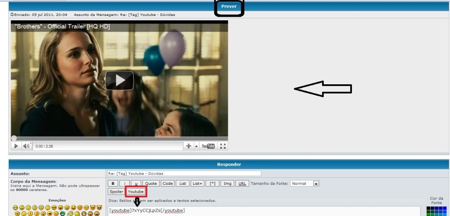Click "Assunto da Mensagem: Re: [Tag] Youtube - Dúvidas" text
450x216 pixels.
point(124,14)
